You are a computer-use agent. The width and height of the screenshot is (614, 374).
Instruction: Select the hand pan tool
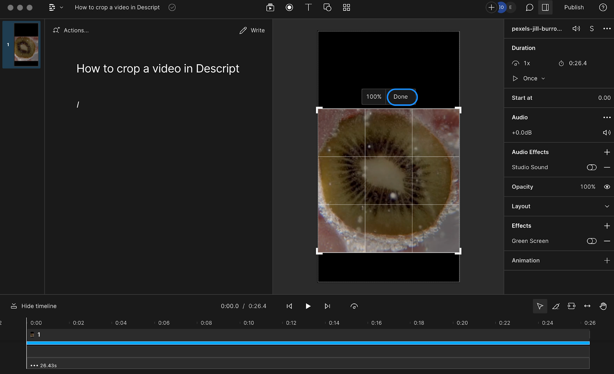pos(602,306)
